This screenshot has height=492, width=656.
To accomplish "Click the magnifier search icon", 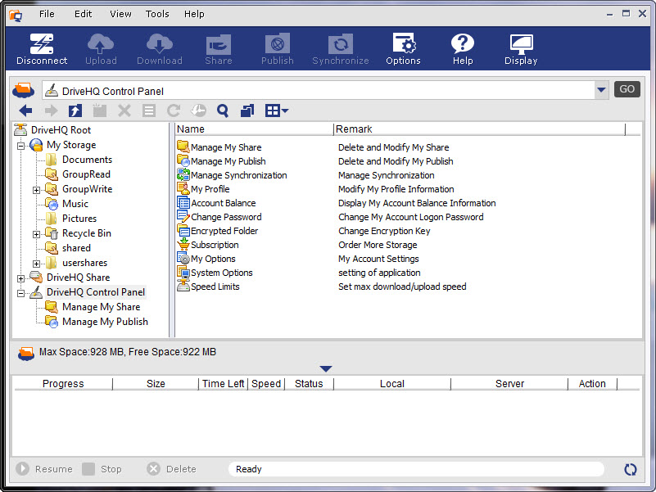I will coord(222,111).
